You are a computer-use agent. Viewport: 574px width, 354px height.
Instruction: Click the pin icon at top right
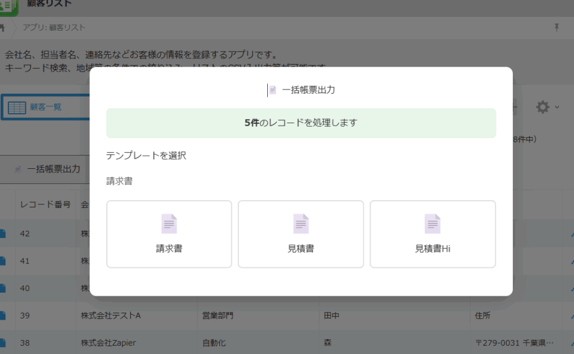[x=557, y=28]
